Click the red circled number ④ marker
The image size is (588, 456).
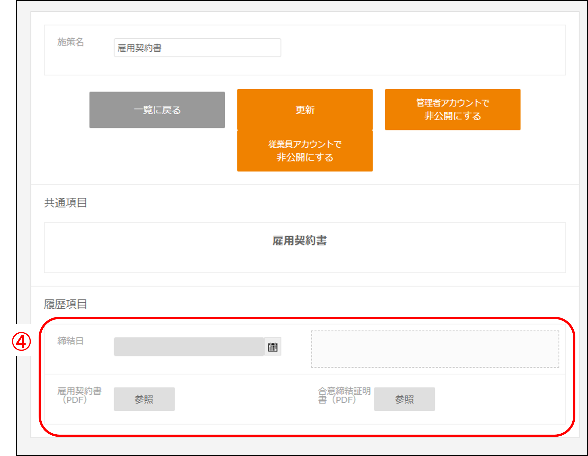(x=21, y=341)
